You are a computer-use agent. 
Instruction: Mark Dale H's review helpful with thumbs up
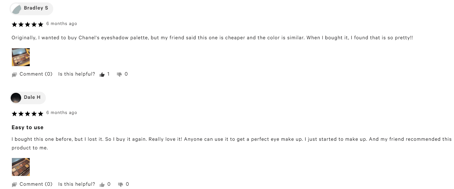click(x=102, y=185)
